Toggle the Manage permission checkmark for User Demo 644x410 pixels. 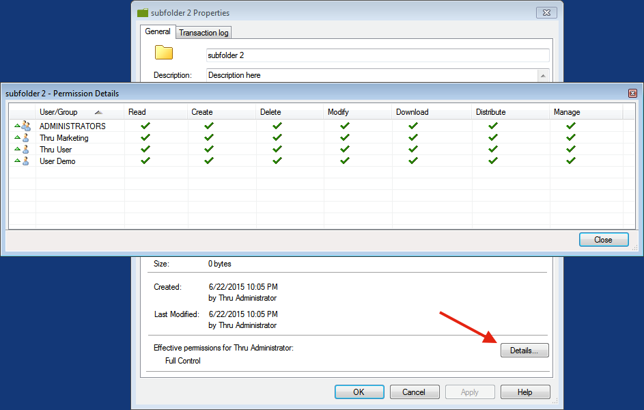click(x=570, y=161)
